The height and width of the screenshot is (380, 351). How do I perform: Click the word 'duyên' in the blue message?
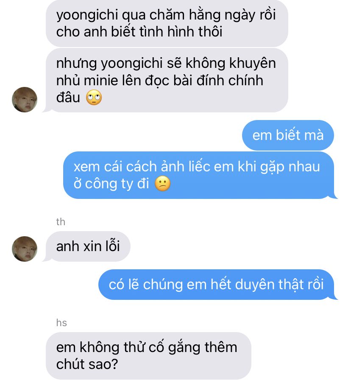(x=255, y=284)
